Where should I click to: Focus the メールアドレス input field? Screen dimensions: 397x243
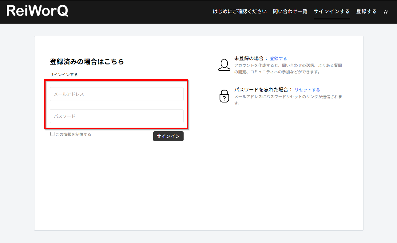pyautogui.click(x=117, y=94)
